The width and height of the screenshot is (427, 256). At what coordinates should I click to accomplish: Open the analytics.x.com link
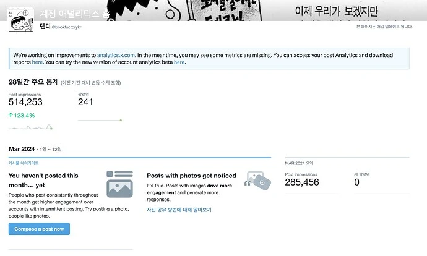[x=116, y=55]
